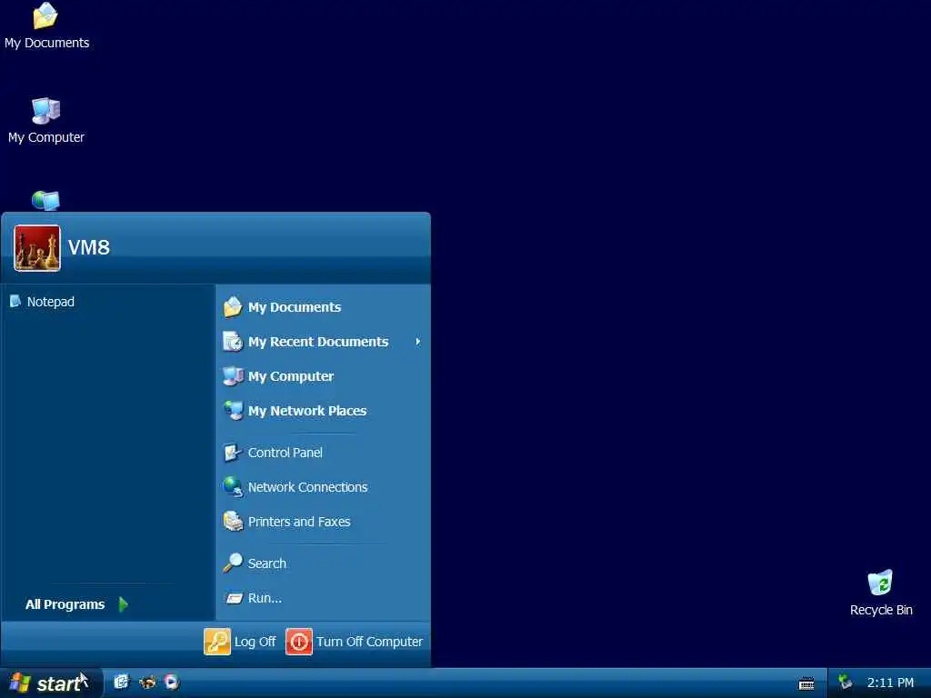This screenshot has width=931, height=698.
Task: Open My Computer in Start menu
Action: 323,375
